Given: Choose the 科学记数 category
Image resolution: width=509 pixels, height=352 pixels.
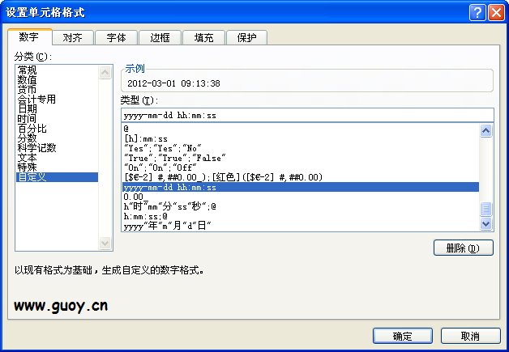Looking at the screenshot, I should pos(57,148).
